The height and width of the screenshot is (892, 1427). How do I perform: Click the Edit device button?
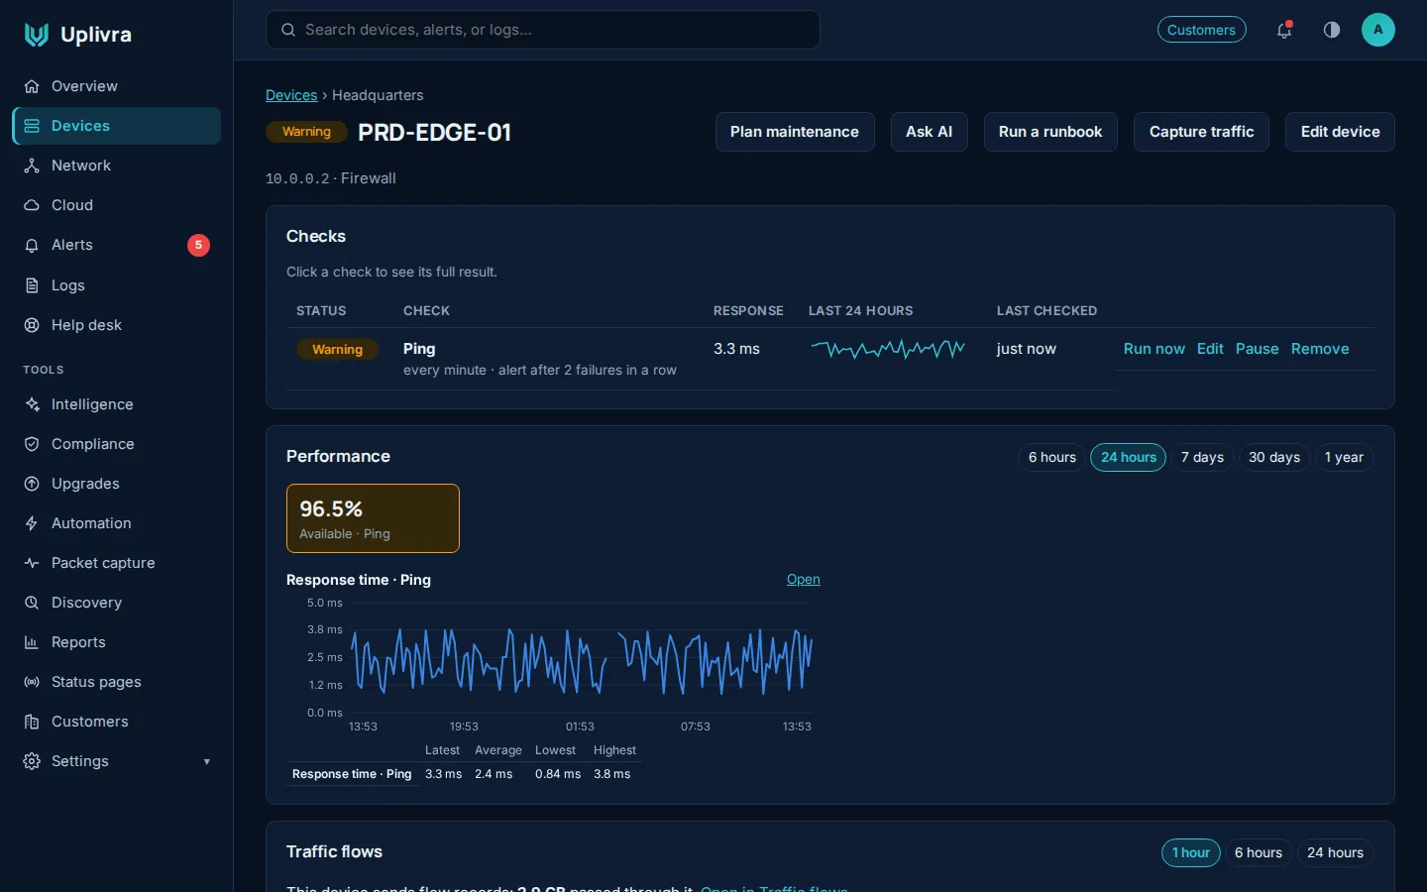pos(1340,132)
